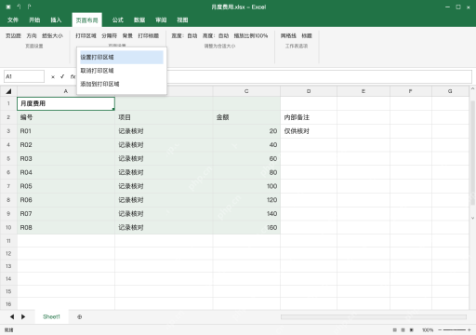476x335 pixels.
Task: Click the 打印标题 print titles button
Action: (149, 36)
